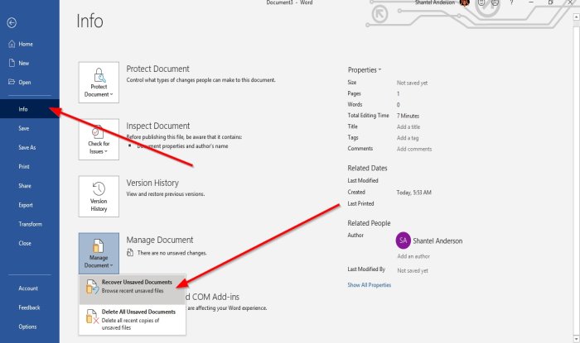Click the Protect Document heading
The height and width of the screenshot is (343, 580).
[x=157, y=69]
